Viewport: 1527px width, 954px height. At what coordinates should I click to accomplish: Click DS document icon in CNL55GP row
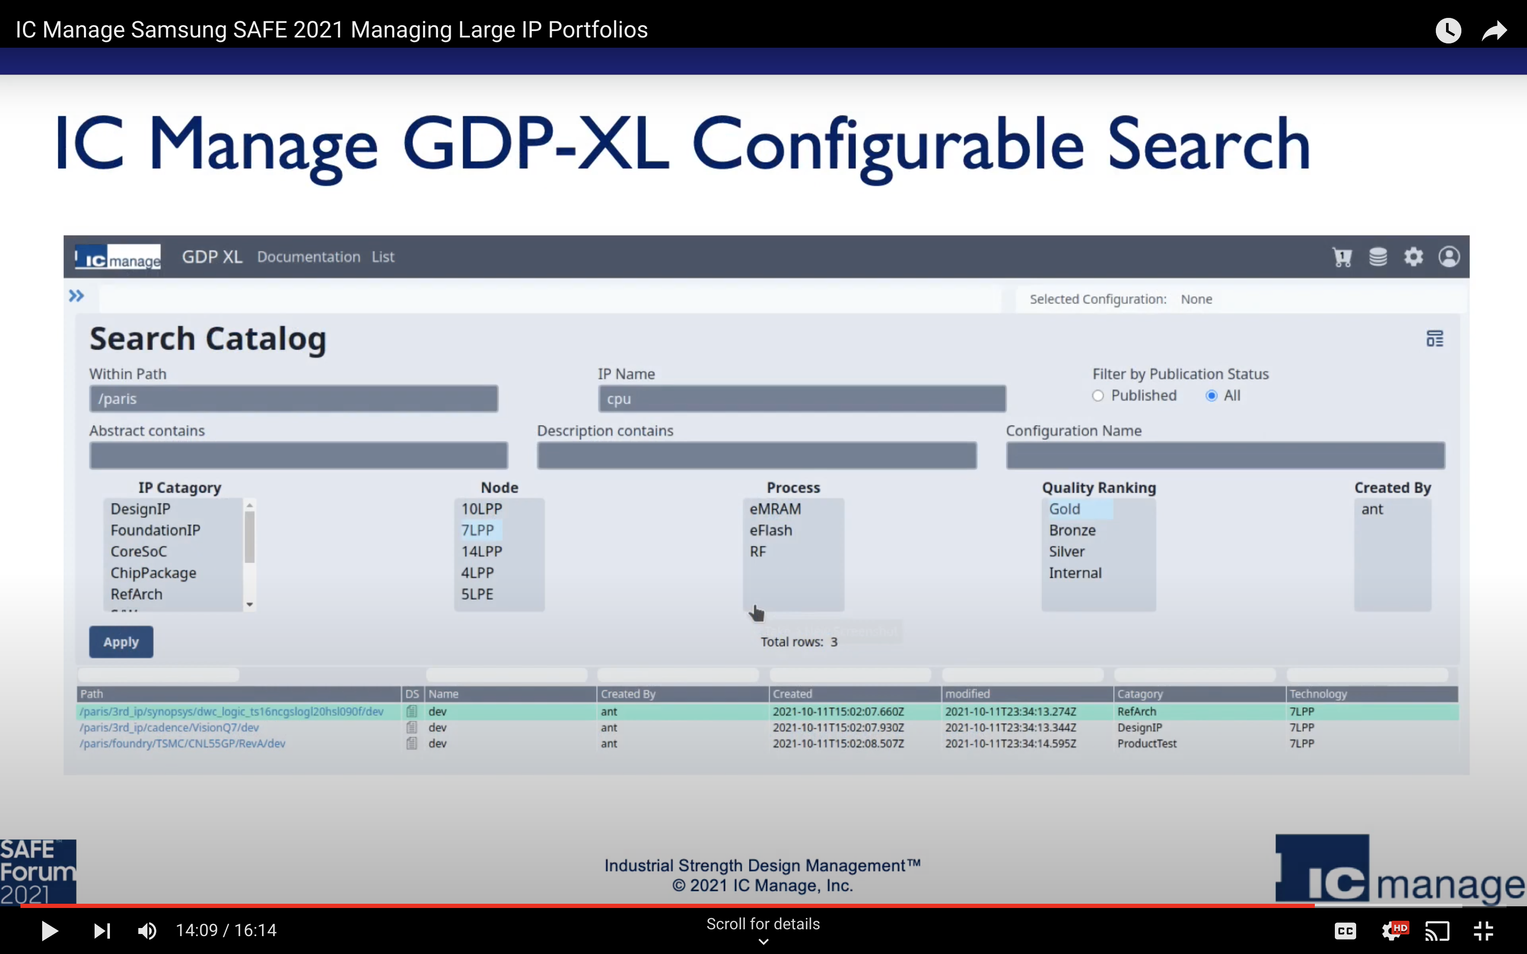[412, 744]
